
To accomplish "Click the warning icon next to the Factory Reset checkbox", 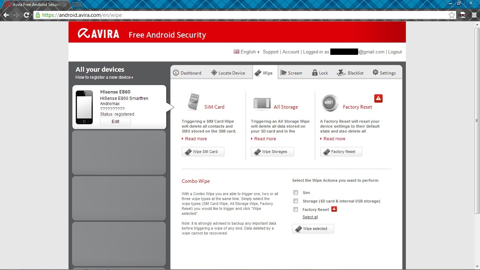I will pyautogui.click(x=334, y=209).
